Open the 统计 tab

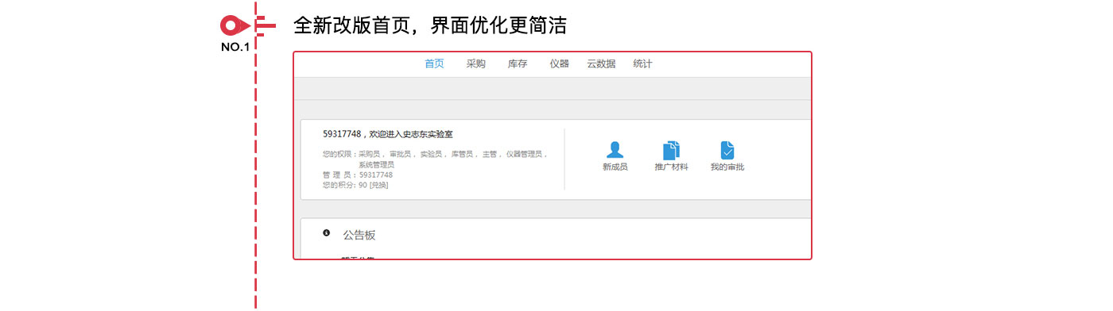[642, 64]
